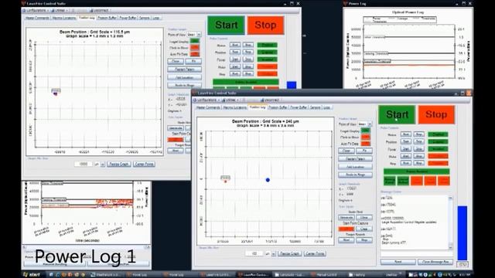This screenshot has height=278, width=495.
Task: Click message entry field below message list
Action: (x=417, y=254)
